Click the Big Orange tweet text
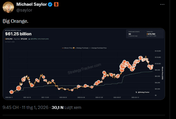This screenshot has height=119, width=176. click(x=15, y=21)
